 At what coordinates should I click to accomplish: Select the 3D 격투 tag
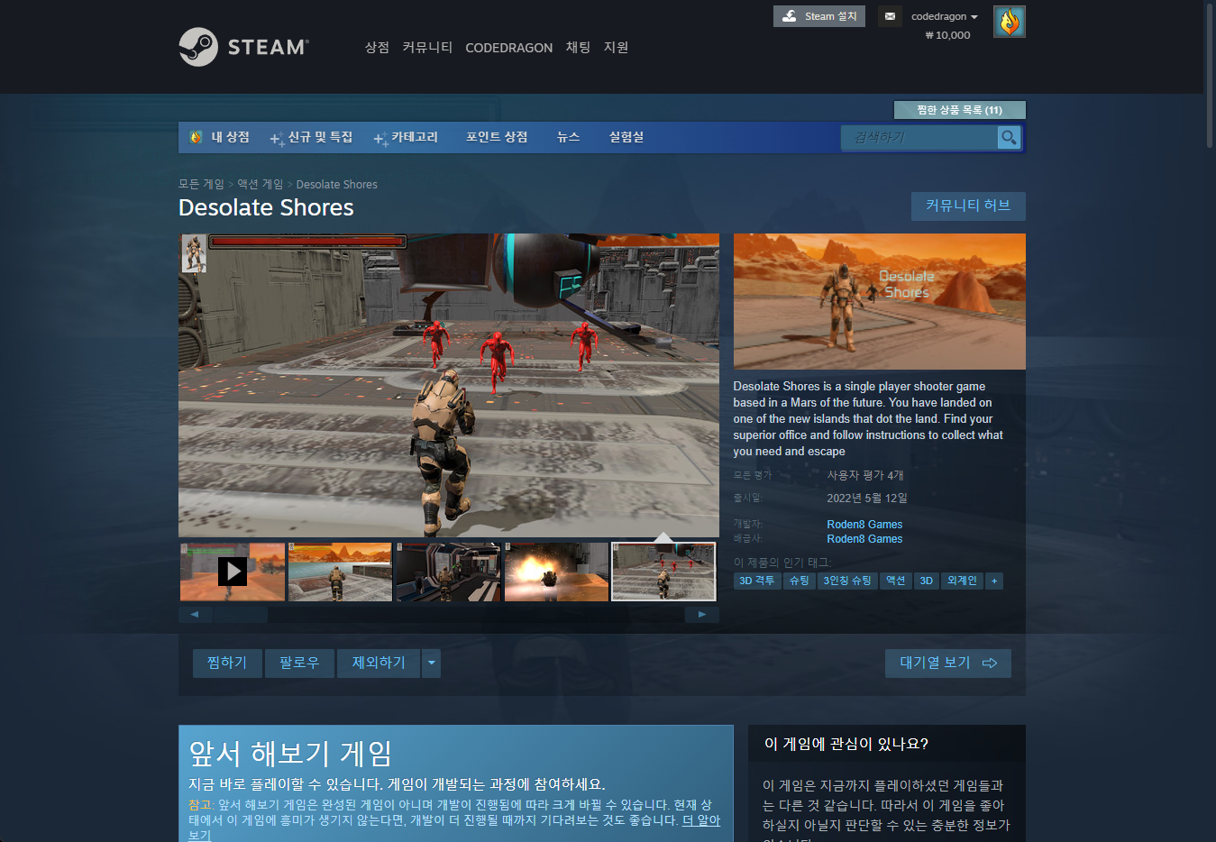(756, 581)
